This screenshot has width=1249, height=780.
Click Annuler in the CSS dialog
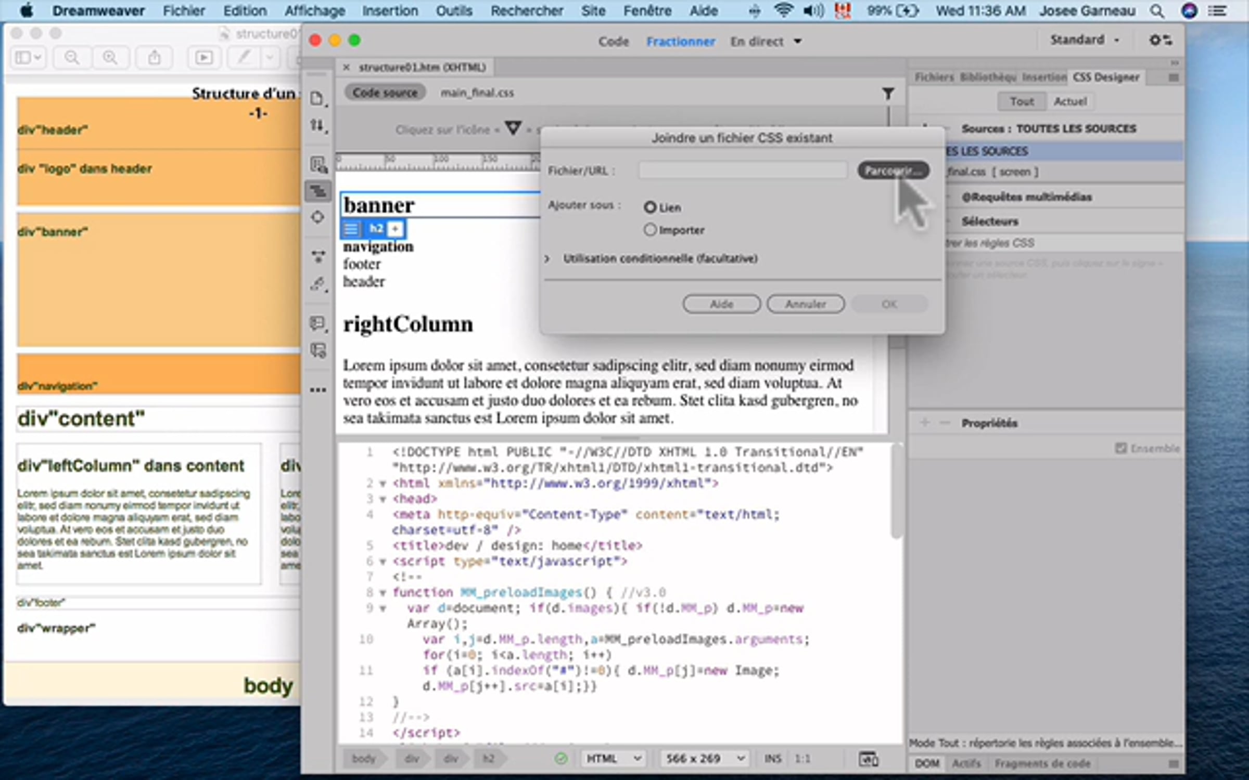tap(805, 304)
